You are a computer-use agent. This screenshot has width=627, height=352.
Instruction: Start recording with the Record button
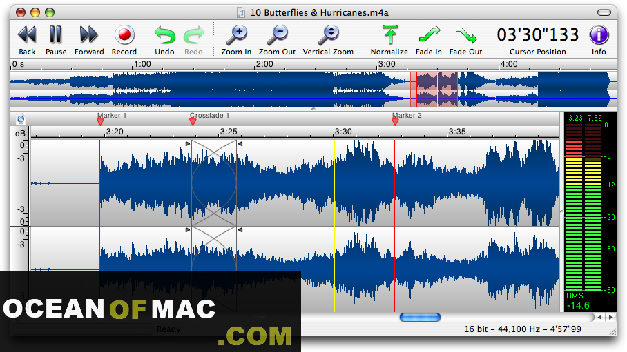click(x=124, y=34)
